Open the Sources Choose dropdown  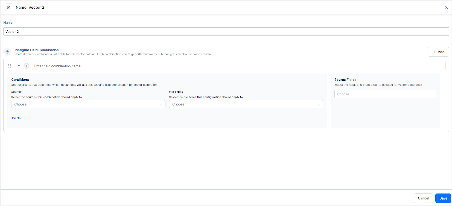85,104
